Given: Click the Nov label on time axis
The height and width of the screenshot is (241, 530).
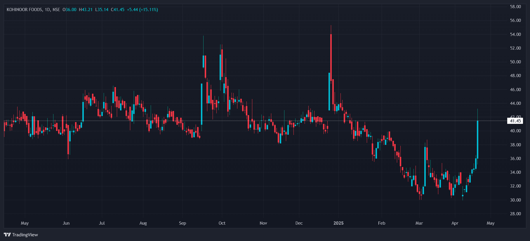Looking at the screenshot, I should 263,223.
